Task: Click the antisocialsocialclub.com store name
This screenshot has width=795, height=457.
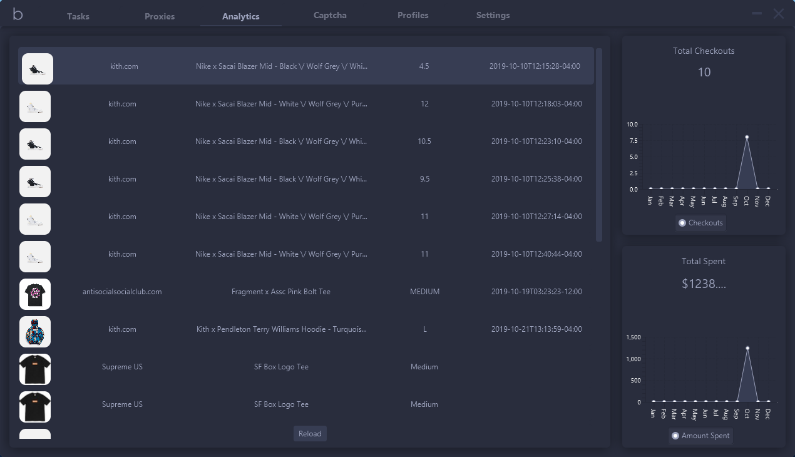Action: point(122,292)
